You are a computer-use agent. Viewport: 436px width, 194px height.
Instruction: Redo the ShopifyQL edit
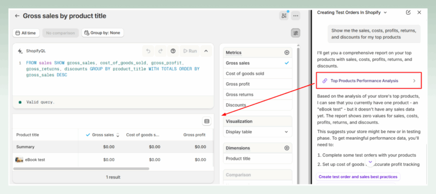point(161,51)
